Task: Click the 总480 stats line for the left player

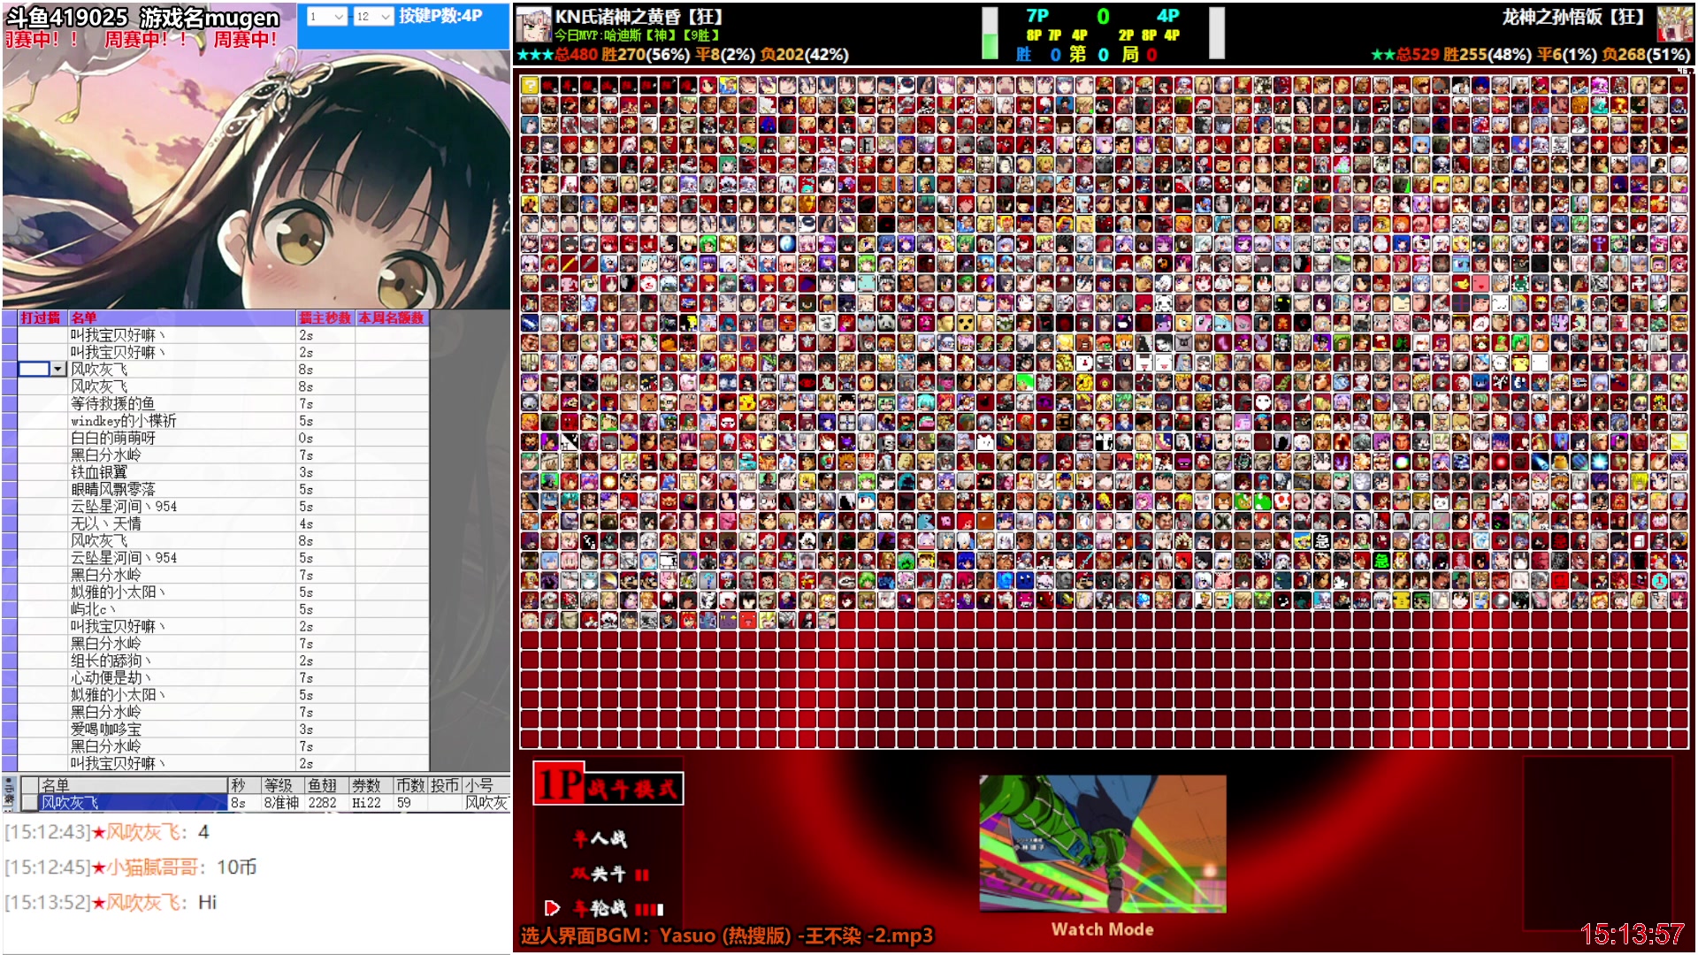Action: point(684,55)
